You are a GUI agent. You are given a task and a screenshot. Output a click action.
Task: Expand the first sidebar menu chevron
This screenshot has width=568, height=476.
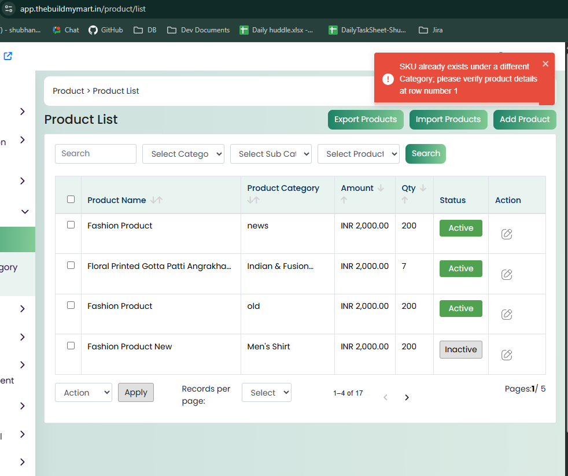(23, 112)
